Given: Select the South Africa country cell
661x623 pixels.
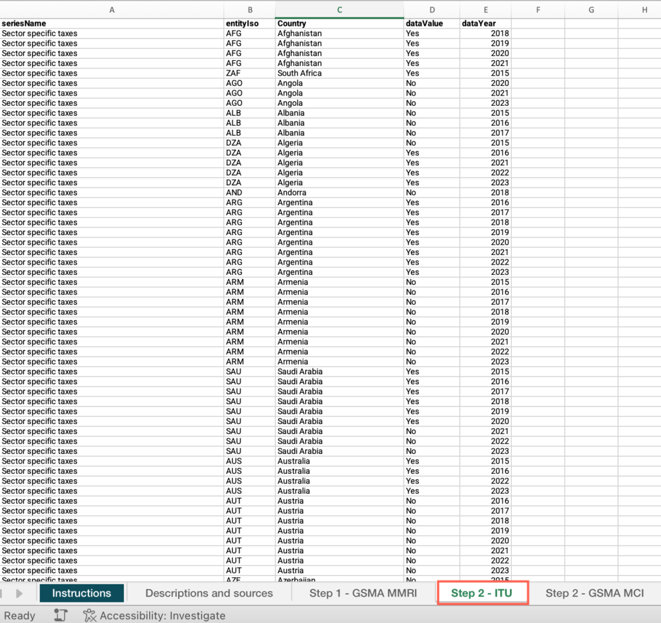Looking at the screenshot, I should pos(340,74).
